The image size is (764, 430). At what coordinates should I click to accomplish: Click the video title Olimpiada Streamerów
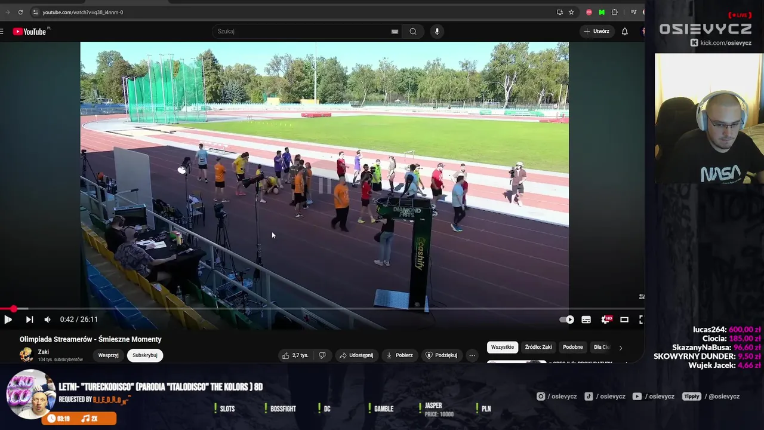90,339
